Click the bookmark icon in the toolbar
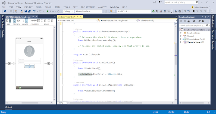This screenshot has width=216, height=114. click(x=193, y=11)
